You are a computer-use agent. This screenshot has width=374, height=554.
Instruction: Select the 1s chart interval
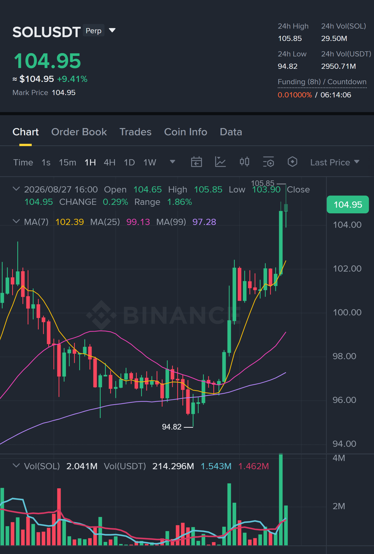pos(46,162)
